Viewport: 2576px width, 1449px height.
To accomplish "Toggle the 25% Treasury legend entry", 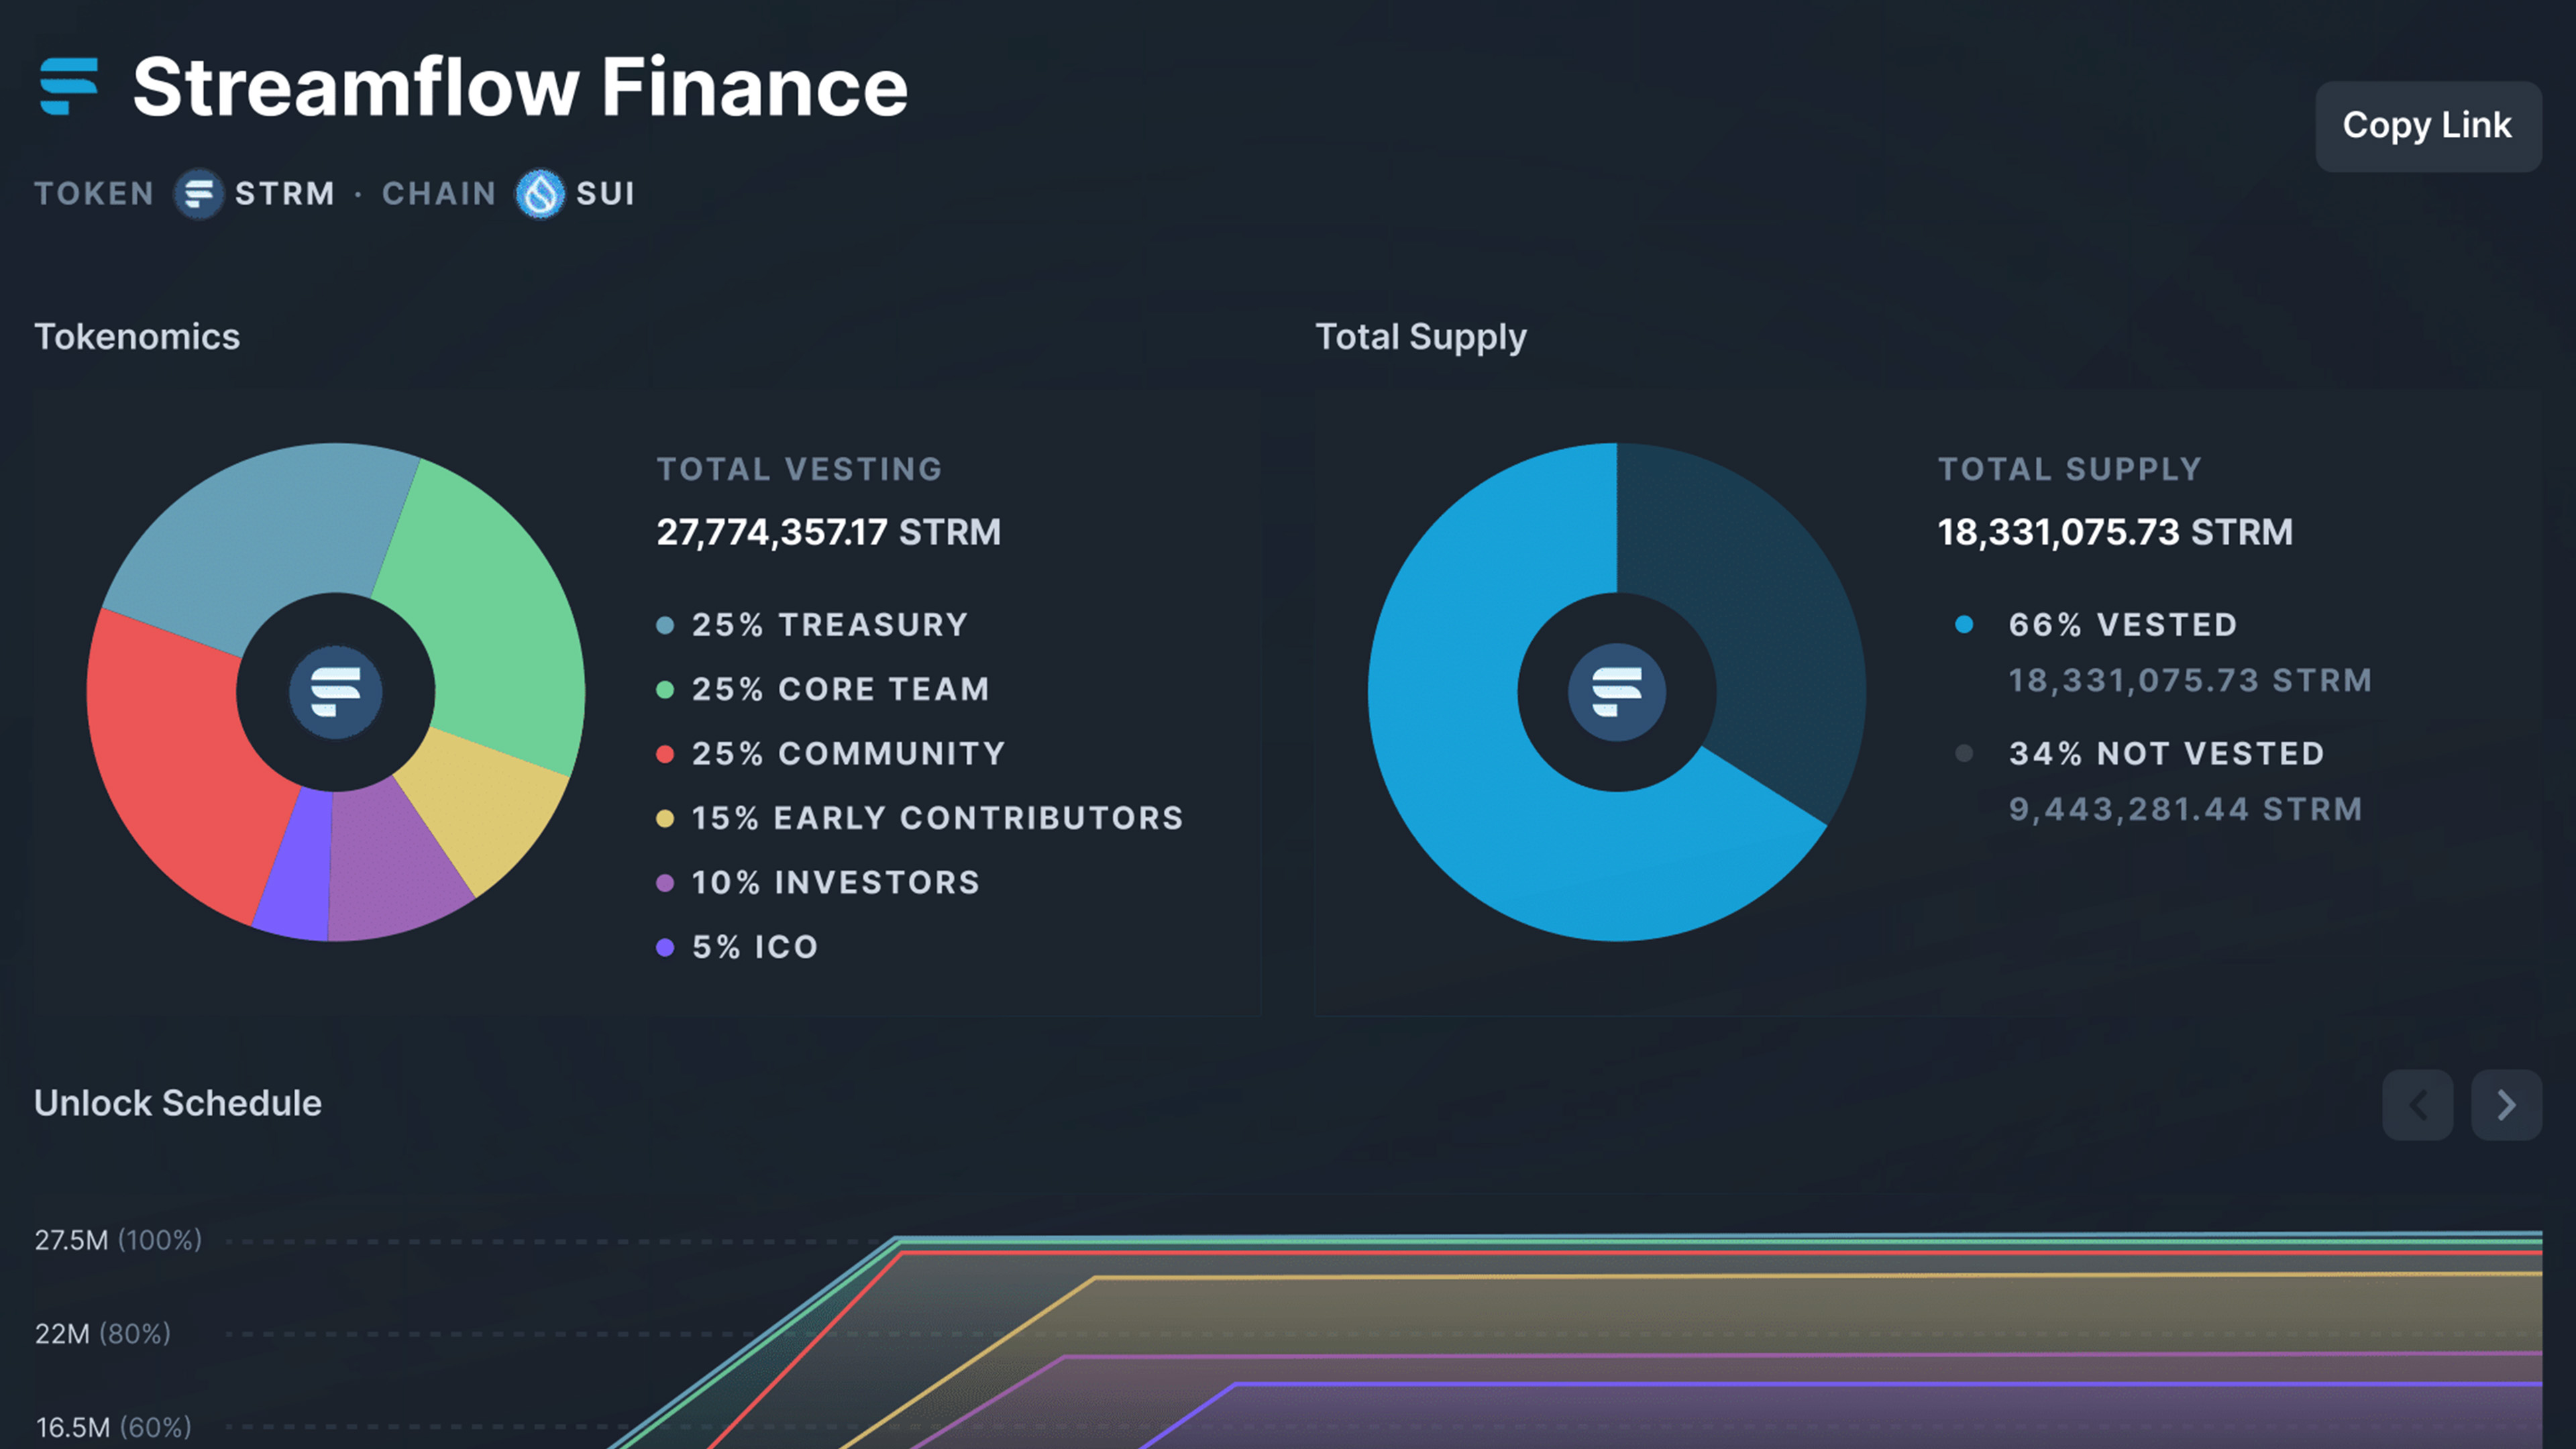I will pyautogui.click(x=829, y=625).
